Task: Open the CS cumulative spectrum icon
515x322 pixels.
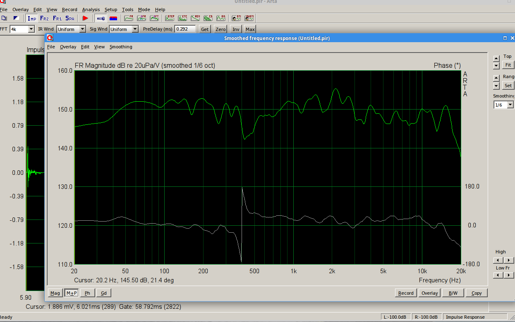Action: pos(208,18)
